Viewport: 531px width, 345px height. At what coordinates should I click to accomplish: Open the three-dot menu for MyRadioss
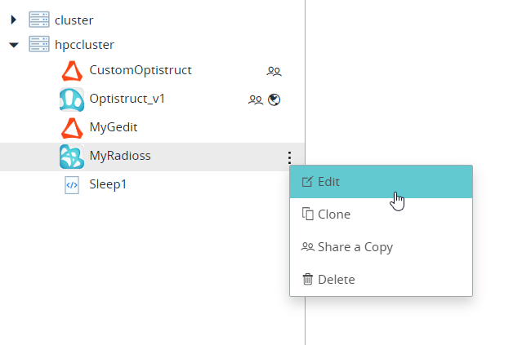coord(289,157)
